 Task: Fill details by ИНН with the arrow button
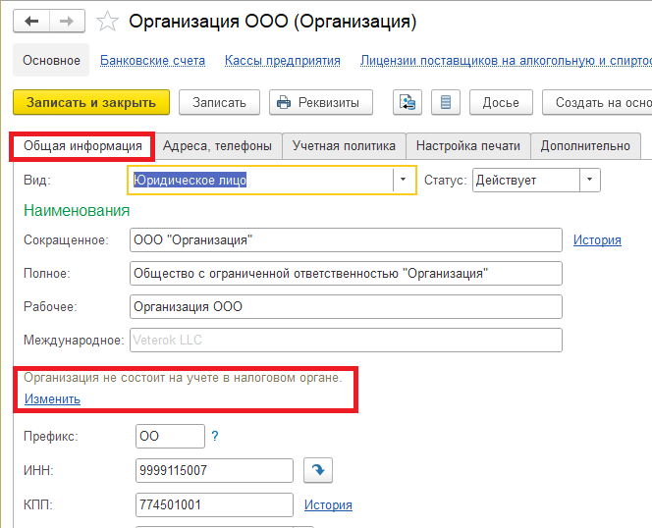(x=318, y=470)
